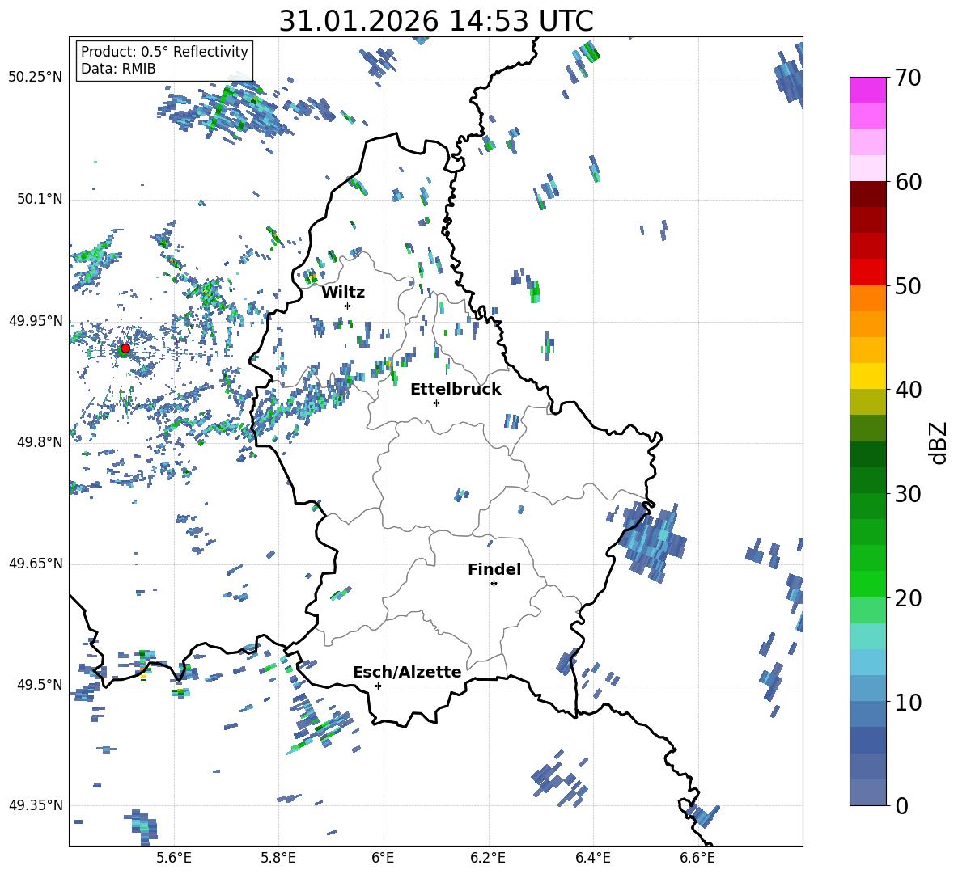Click the Esch/Alzette station cross marker
This screenshot has width=958, height=874.
[x=378, y=686]
